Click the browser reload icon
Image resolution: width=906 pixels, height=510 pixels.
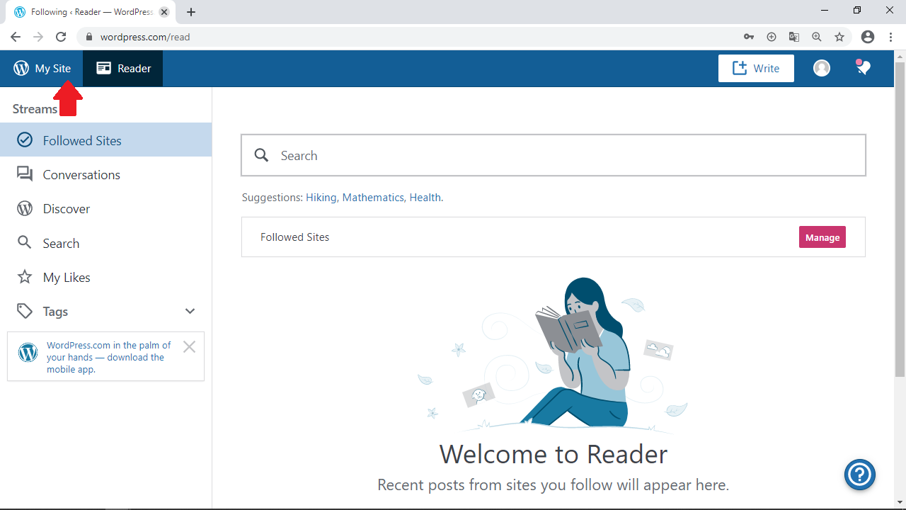61,37
